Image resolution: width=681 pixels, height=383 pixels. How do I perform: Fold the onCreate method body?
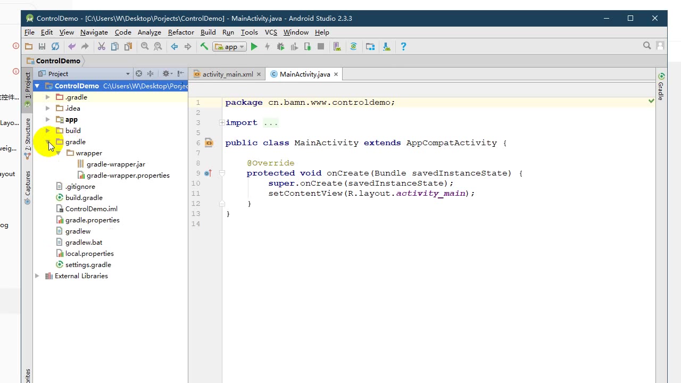coord(222,173)
